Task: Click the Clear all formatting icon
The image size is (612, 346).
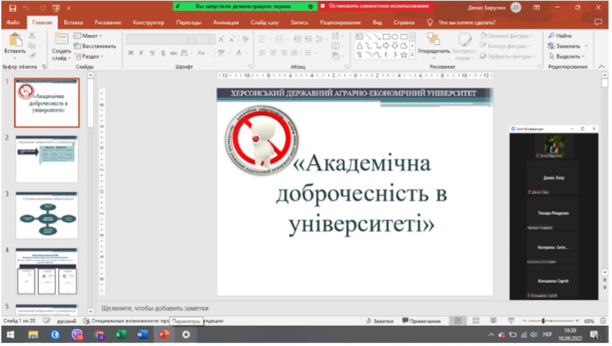Action: click(245, 39)
